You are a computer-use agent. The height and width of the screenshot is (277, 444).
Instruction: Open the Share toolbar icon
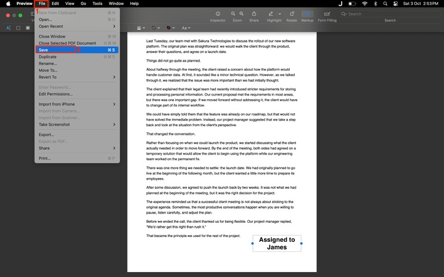coord(254,14)
